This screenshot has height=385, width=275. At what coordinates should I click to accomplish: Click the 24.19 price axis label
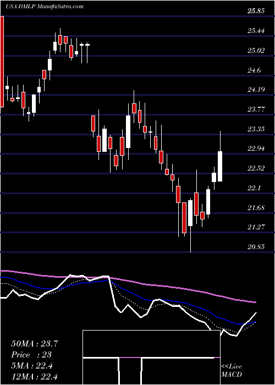click(256, 90)
